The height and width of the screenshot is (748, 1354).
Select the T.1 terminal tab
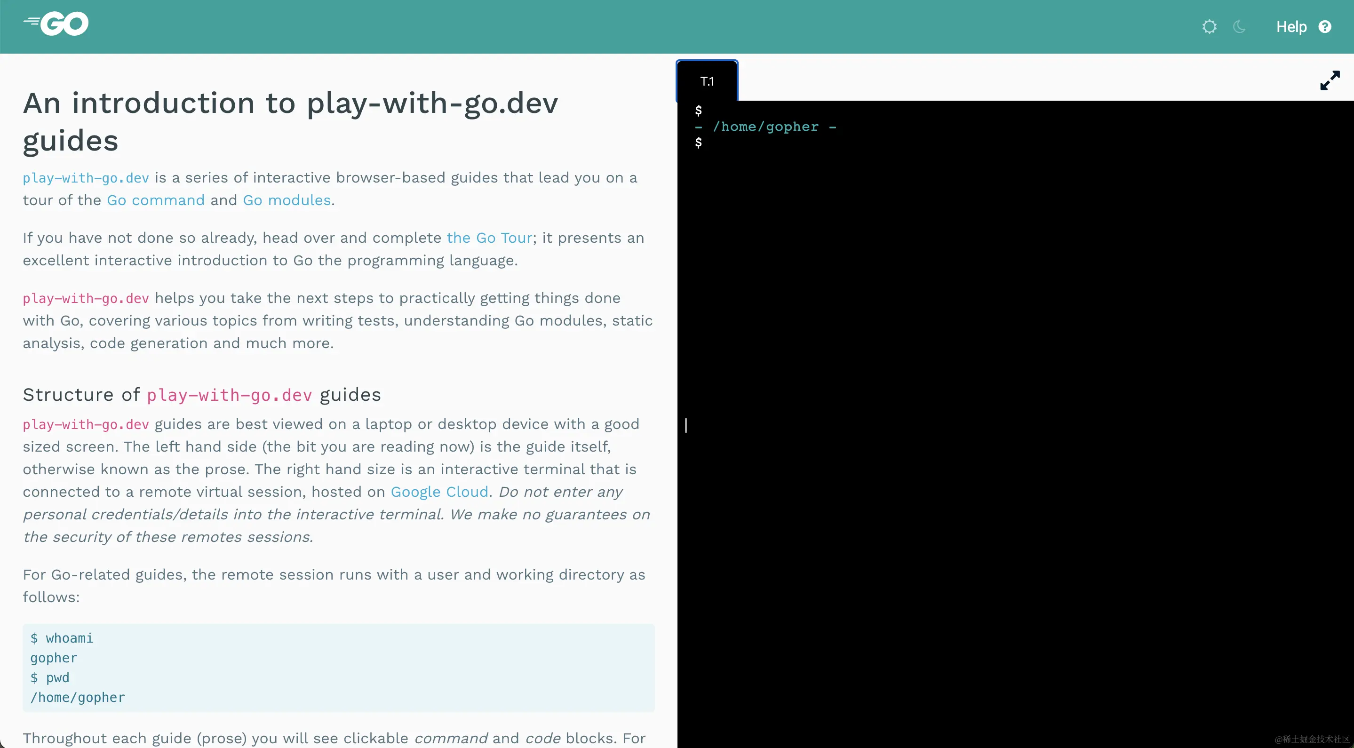click(707, 81)
